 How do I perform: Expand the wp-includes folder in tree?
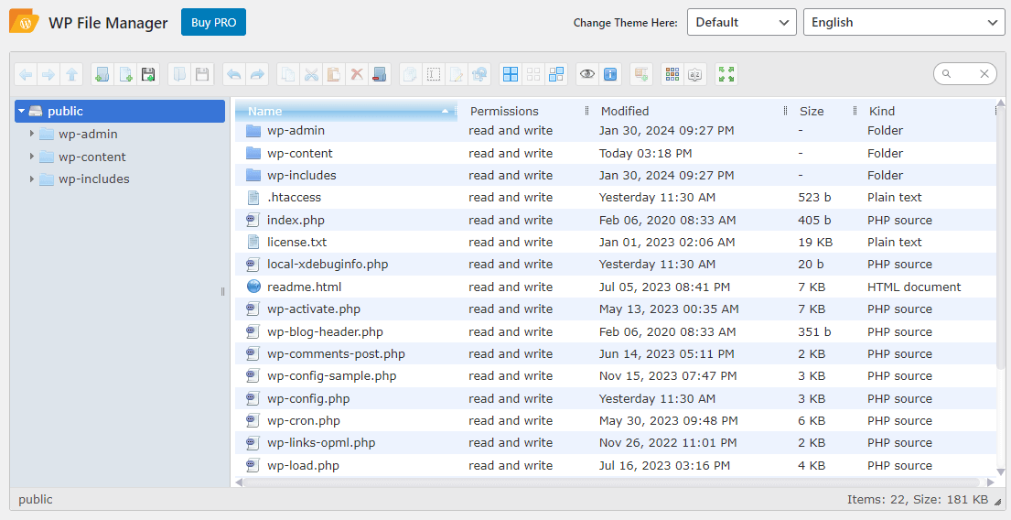tap(32, 179)
